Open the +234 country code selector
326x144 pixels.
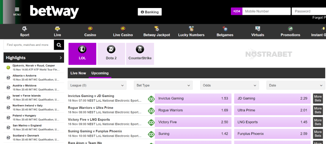pyautogui.click(x=237, y=11)
